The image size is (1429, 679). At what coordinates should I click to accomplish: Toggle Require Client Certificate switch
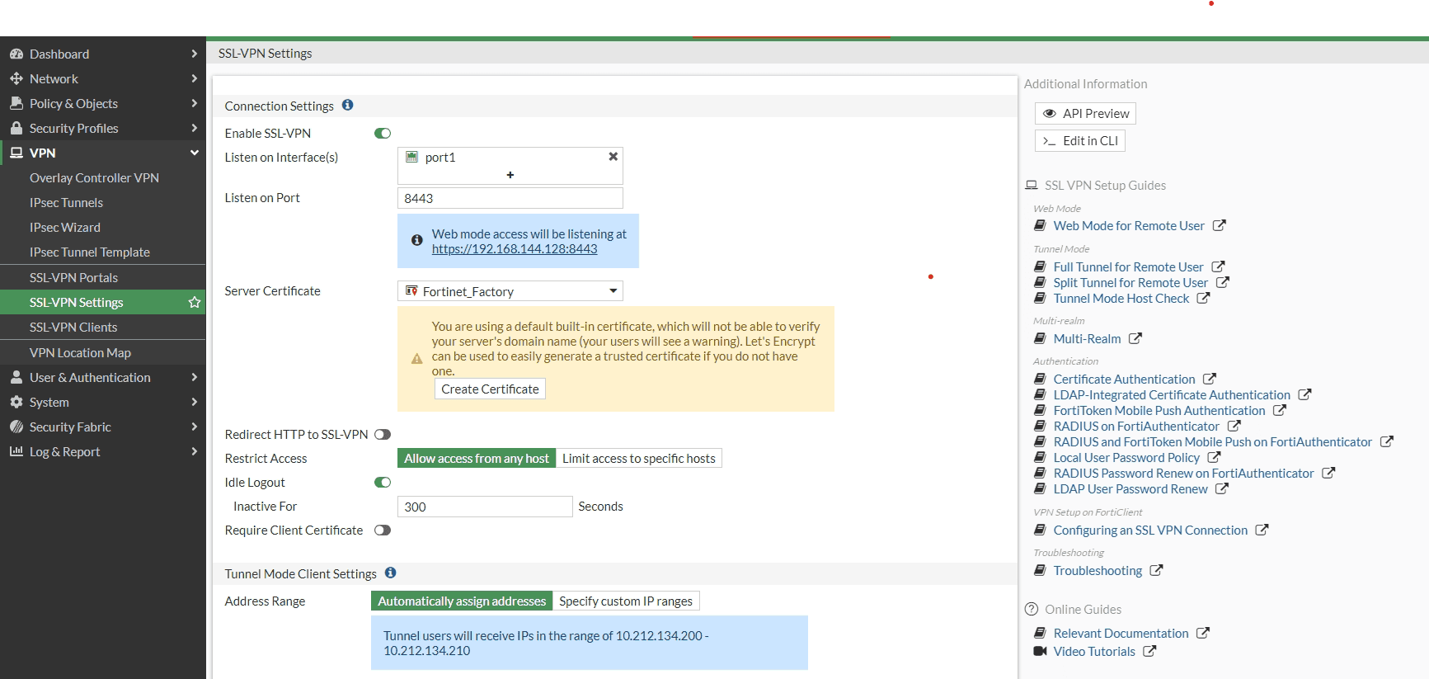383,530
